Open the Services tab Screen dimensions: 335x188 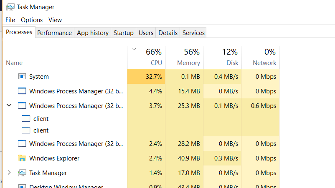[193, 33]
